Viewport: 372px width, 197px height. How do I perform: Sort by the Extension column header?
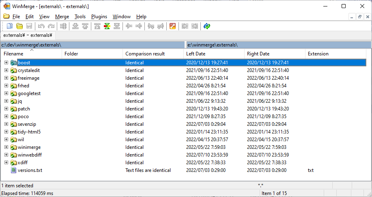coord(336,54)
